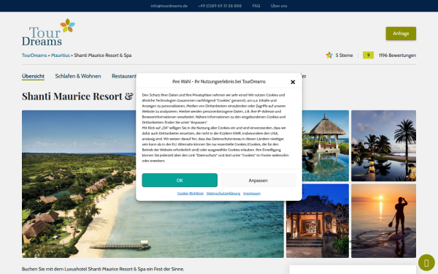This screenshot has width=438, height=274.
Task: Click the rating badge showing 9
Action: pyautogui.click(x=368, y=56)
